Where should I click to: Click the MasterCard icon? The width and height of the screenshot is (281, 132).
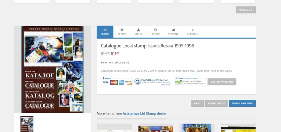(x=114, y=82)
